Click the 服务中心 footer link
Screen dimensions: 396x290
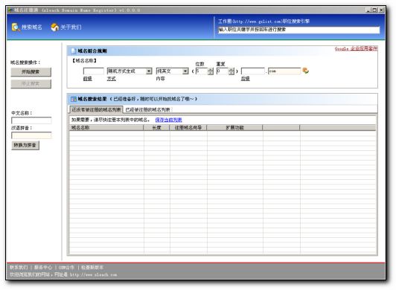coord(43,267)
